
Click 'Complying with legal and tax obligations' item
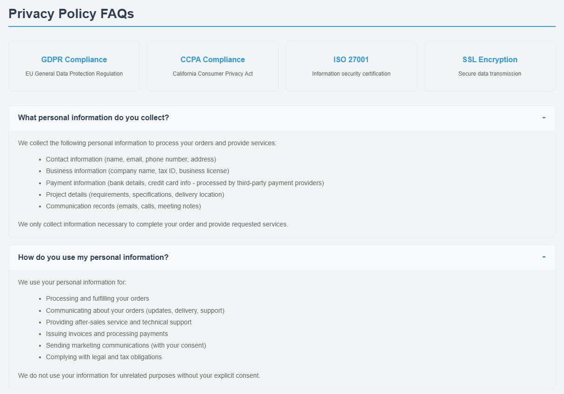pyautogui.click(x=104, y=357)
